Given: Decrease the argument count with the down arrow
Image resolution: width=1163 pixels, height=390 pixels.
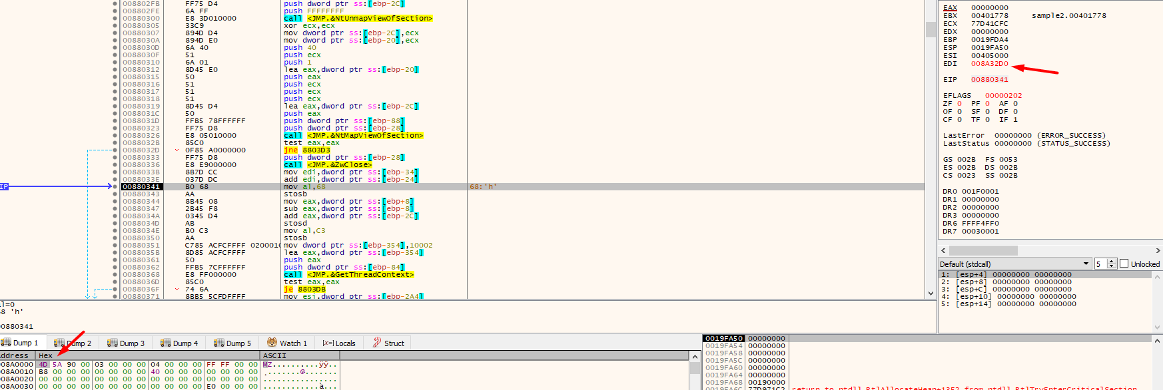Looking at the screenshot, I should pos(1111,266).
